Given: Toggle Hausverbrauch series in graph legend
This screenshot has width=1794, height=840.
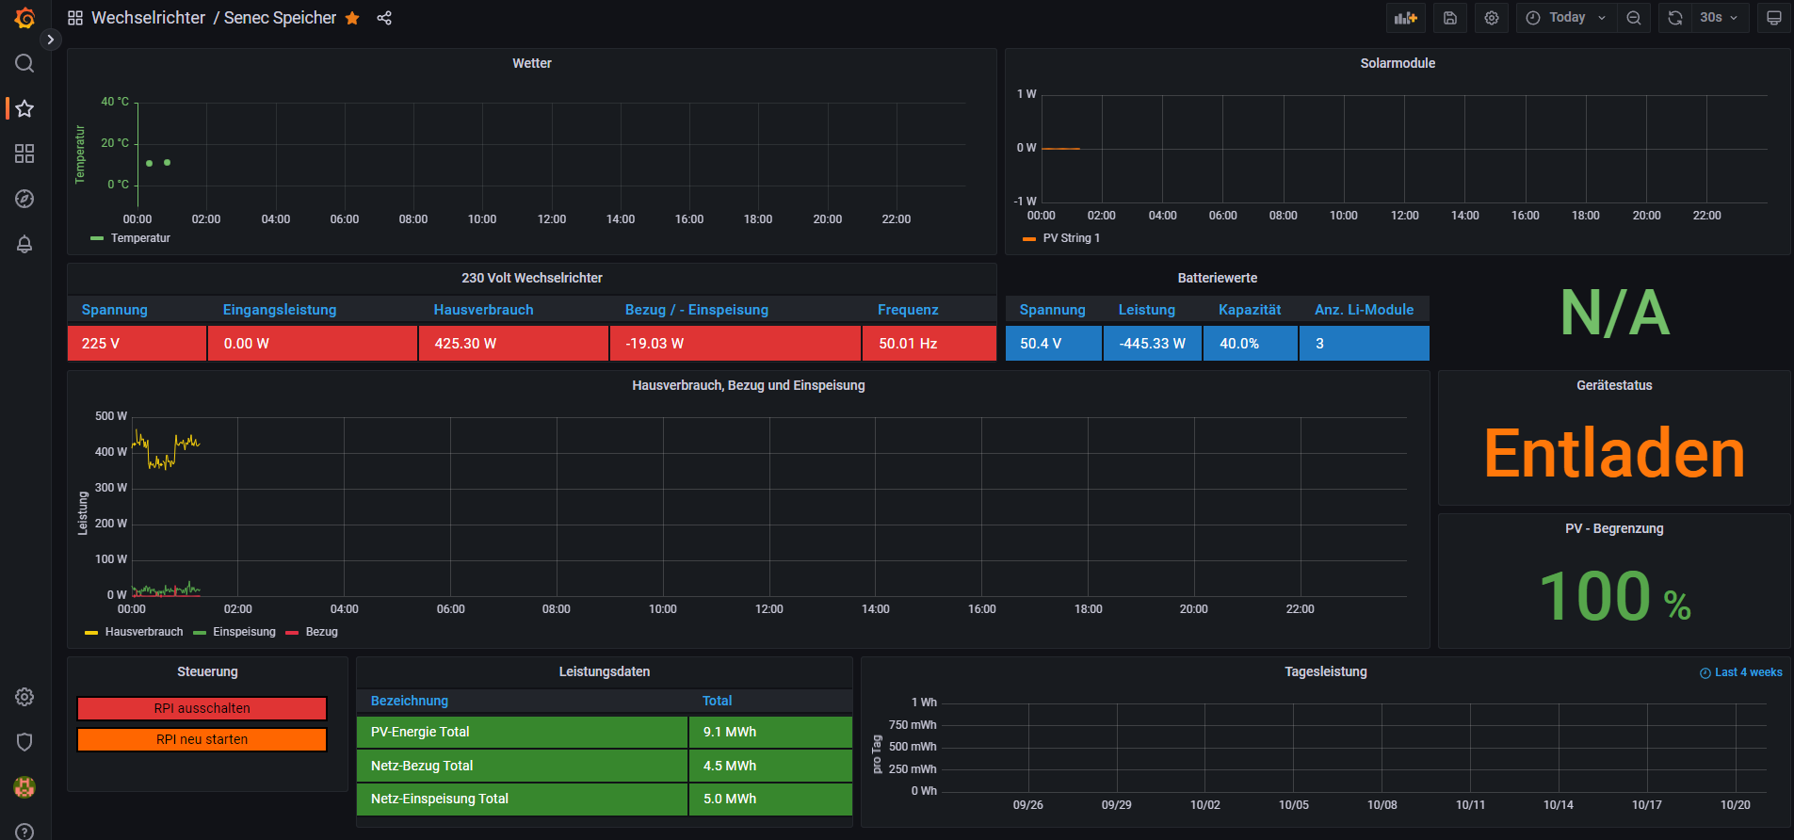Looking at the screenshot, I should click(143, 632).
